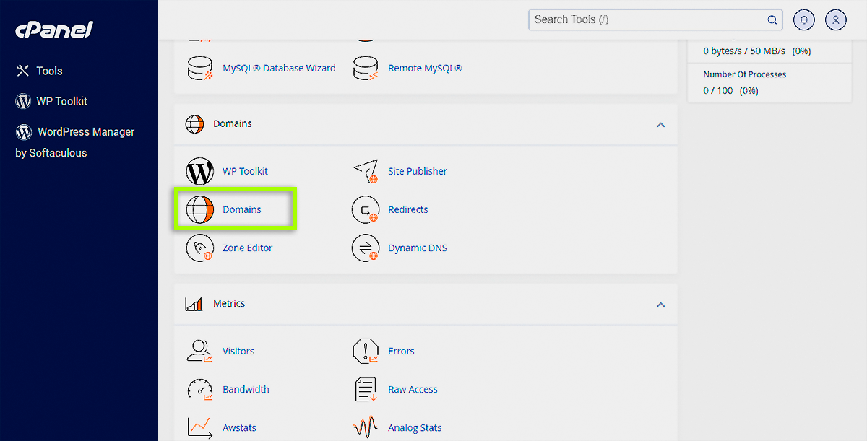Open WP Toolkit link in Domains section

point(245,171)
